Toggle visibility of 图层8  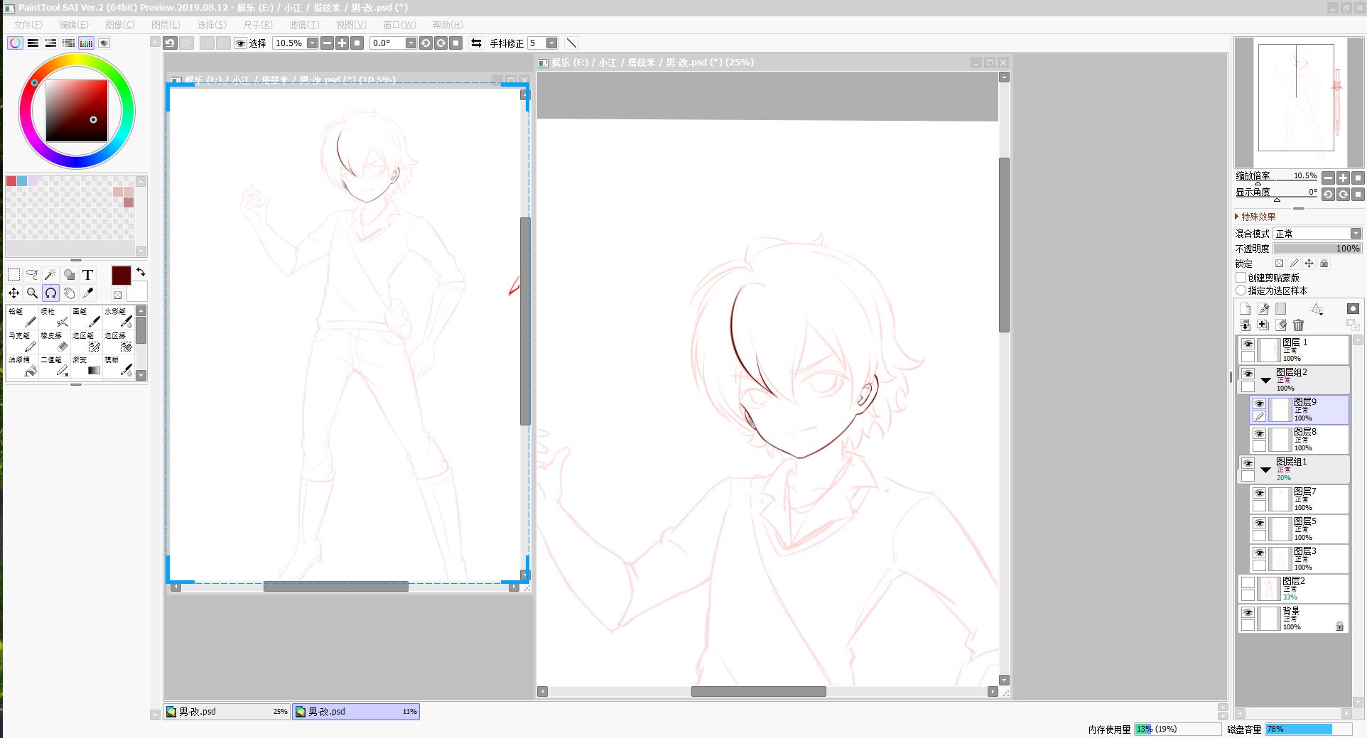tap(1259, 433)
